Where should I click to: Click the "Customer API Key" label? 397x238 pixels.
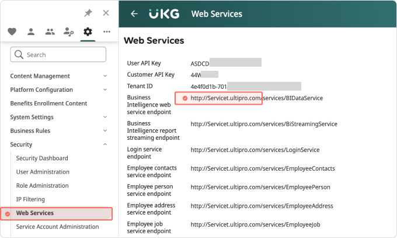pos(151,75)
